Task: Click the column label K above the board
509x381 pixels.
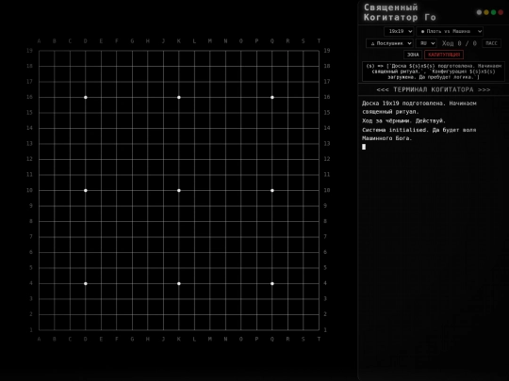Action: (x=179, y=41)
